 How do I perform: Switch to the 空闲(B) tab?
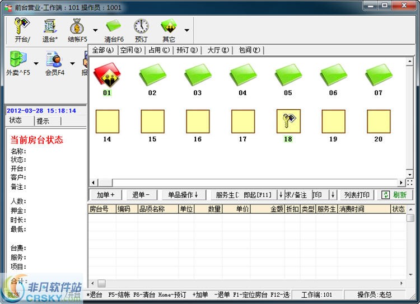click(x=130, y=50)
